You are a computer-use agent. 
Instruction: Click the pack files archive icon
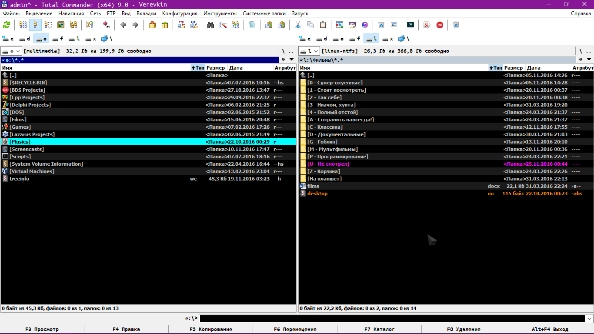tap(152, 25)
